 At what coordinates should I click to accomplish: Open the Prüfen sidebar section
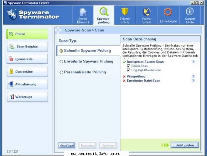(27, 34)
